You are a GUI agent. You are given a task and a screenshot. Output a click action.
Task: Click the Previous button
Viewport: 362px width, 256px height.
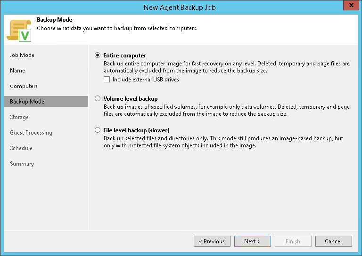[212, 241]
